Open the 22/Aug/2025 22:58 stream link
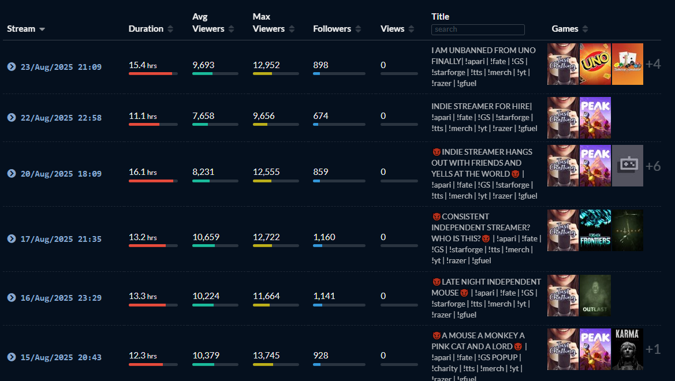This screenshot has height=381, width=675. click(x=61, y=118)
